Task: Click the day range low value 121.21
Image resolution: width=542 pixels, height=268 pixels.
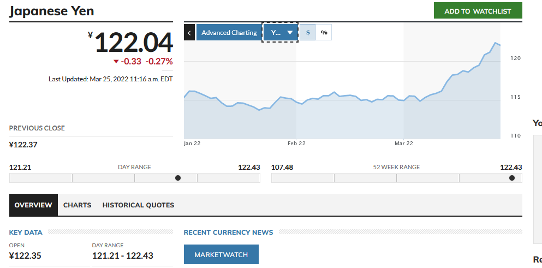Action: tap(20, 168)
